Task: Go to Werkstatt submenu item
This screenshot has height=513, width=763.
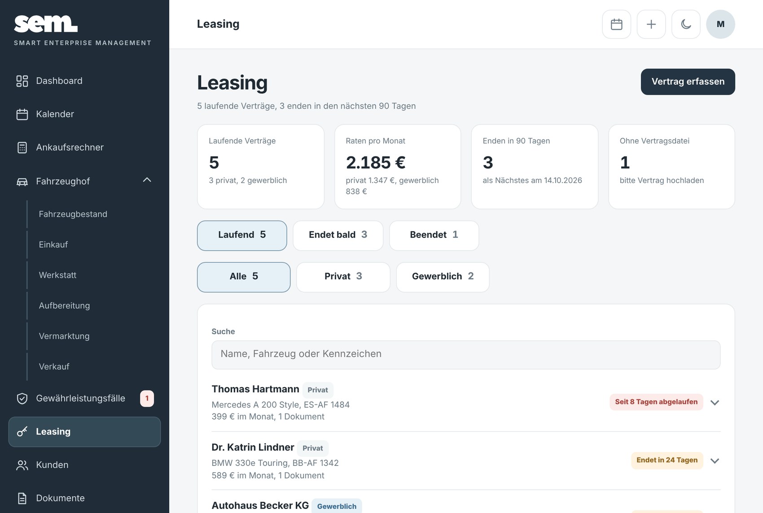Action: pos(57,275)
